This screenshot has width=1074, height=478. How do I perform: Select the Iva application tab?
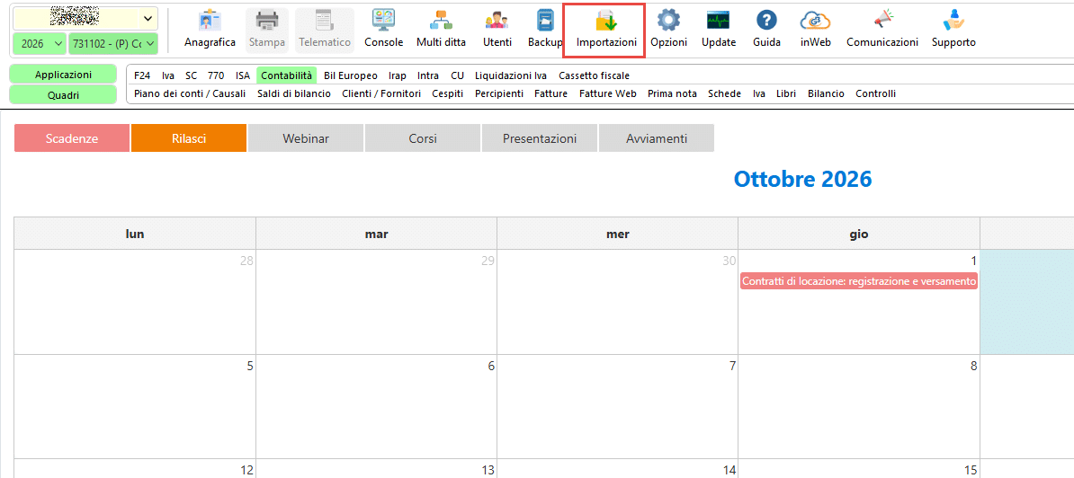pyautogui.click(x=168, y=75)
